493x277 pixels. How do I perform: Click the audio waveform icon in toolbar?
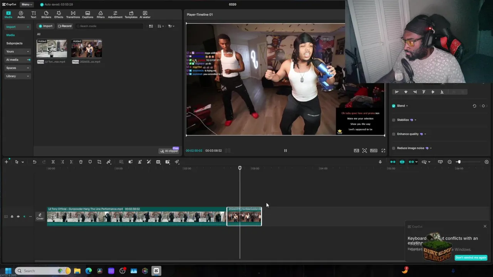[177, 162]
